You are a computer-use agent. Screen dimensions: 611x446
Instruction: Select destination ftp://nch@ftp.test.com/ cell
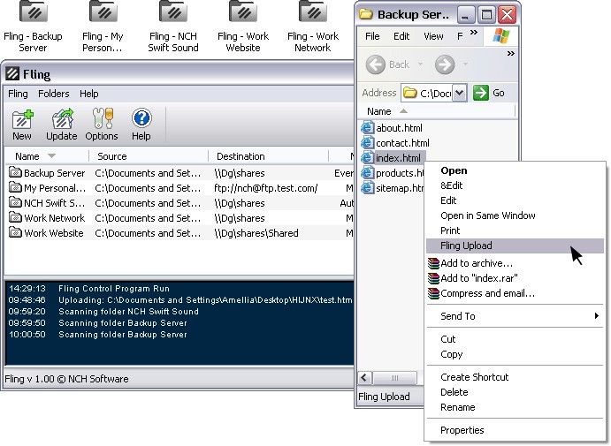(266, 188)
